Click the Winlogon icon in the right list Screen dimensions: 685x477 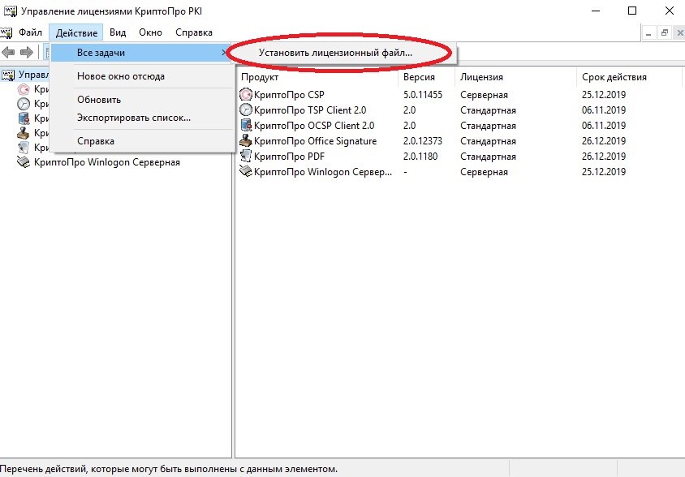tap(246, 171)
